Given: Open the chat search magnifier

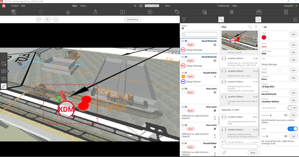Looking at the screenshot, I should (x=250, y=27).
